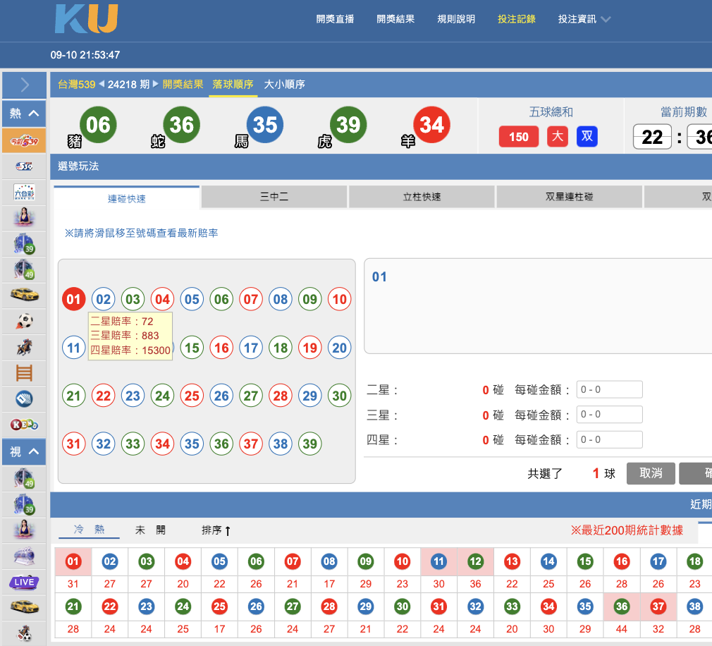Click the 取消 cancel button

click(651, 473)
